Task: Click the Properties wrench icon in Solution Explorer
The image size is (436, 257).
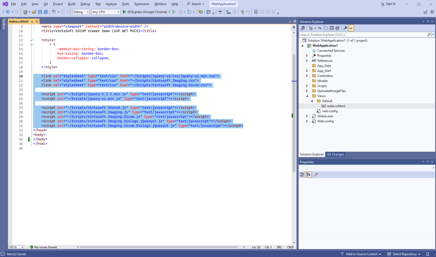Action: coord(345,28)
